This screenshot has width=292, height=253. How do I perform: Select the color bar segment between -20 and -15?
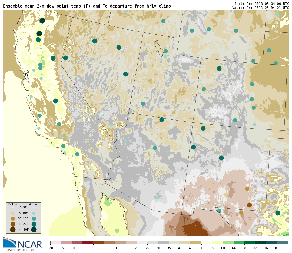pos(56,242)
